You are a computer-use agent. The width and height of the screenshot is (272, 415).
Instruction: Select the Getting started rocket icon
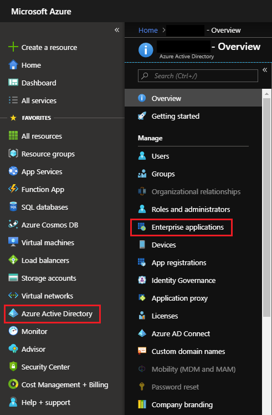[142, 116]
